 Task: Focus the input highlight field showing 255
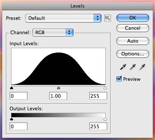[98, 96]
